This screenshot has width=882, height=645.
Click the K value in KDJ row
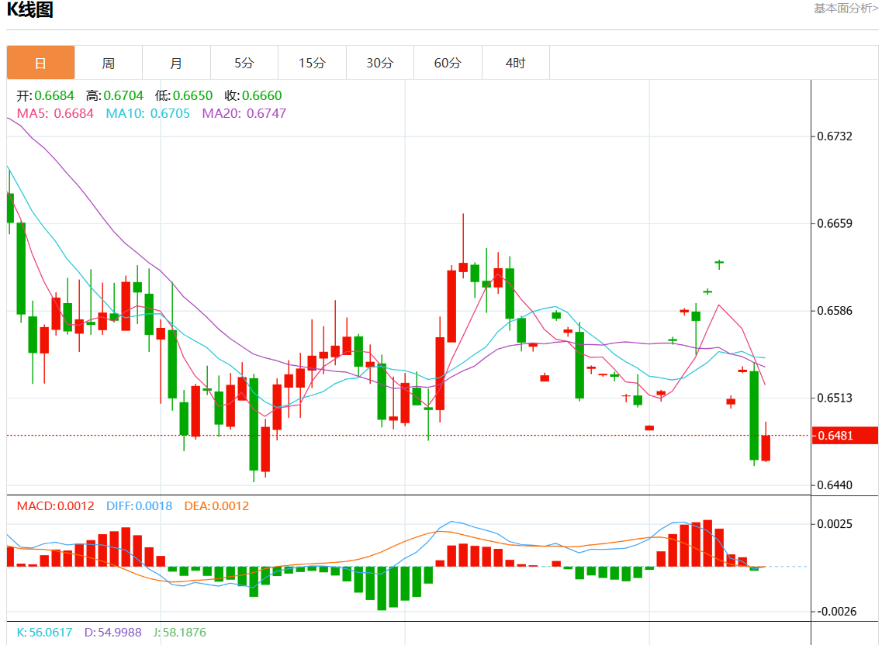44,633
